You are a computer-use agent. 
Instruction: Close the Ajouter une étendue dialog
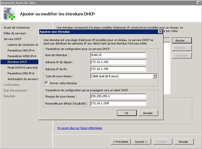(160, 32)
